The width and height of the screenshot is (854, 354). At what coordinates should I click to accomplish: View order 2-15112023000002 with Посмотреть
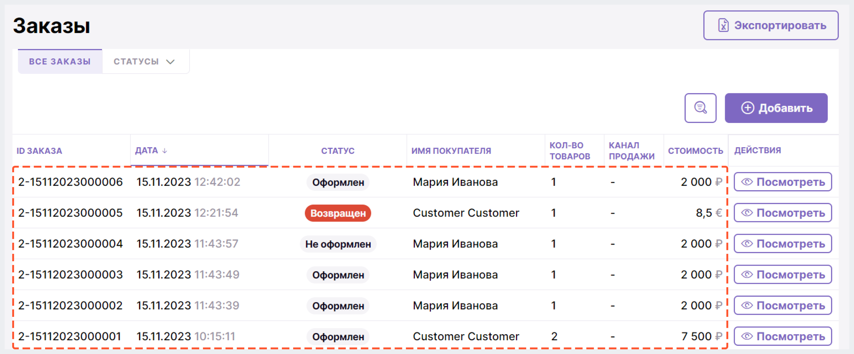pos(783,305)
